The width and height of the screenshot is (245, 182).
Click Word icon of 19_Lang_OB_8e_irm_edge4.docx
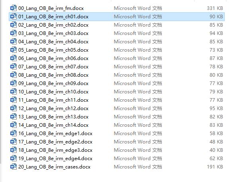14,158
